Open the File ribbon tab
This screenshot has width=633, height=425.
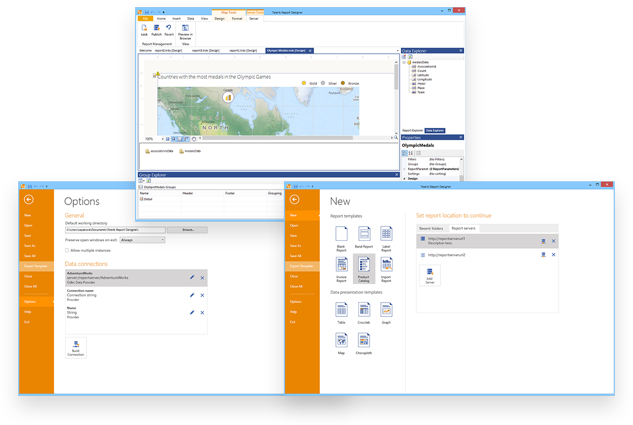146,19
